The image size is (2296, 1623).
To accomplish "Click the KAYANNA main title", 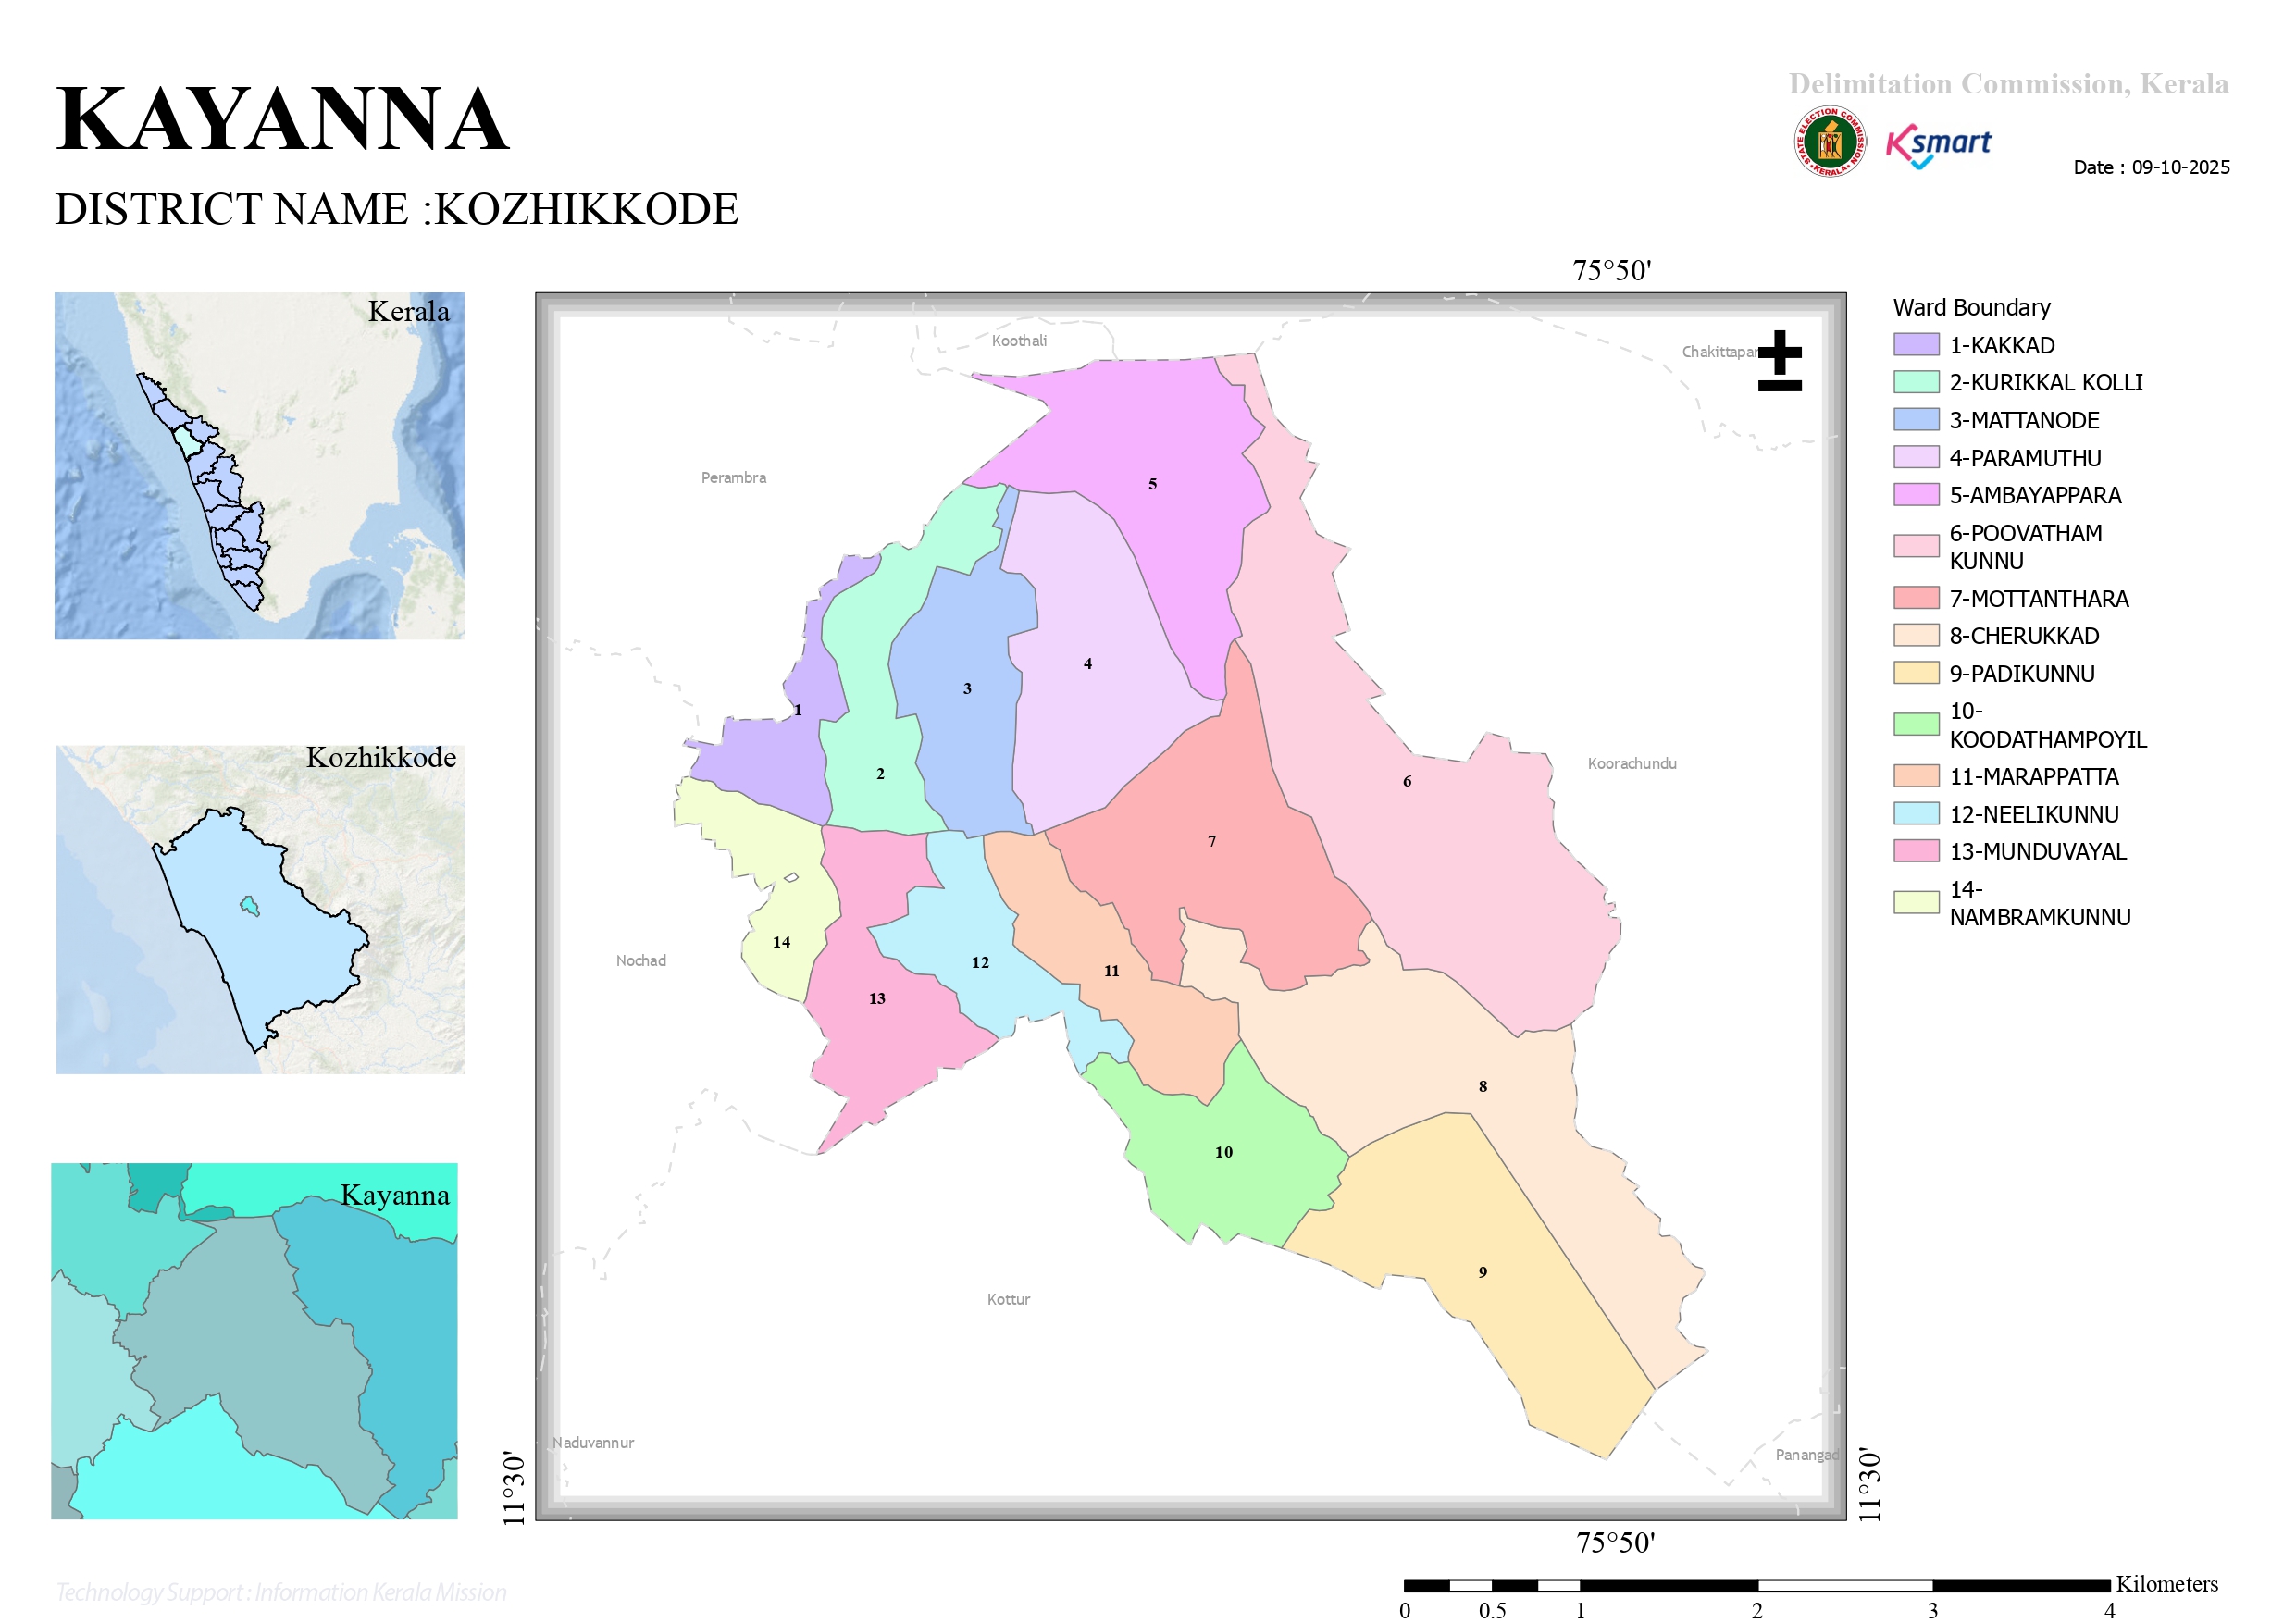I will (x=282, y=120).
